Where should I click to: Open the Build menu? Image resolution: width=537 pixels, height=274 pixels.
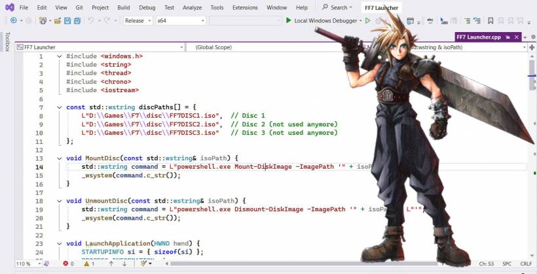(123, 8)
